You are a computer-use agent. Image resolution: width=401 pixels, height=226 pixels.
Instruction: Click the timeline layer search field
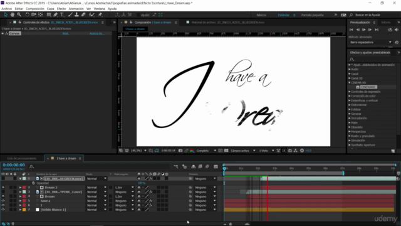[x=100, y=167]
